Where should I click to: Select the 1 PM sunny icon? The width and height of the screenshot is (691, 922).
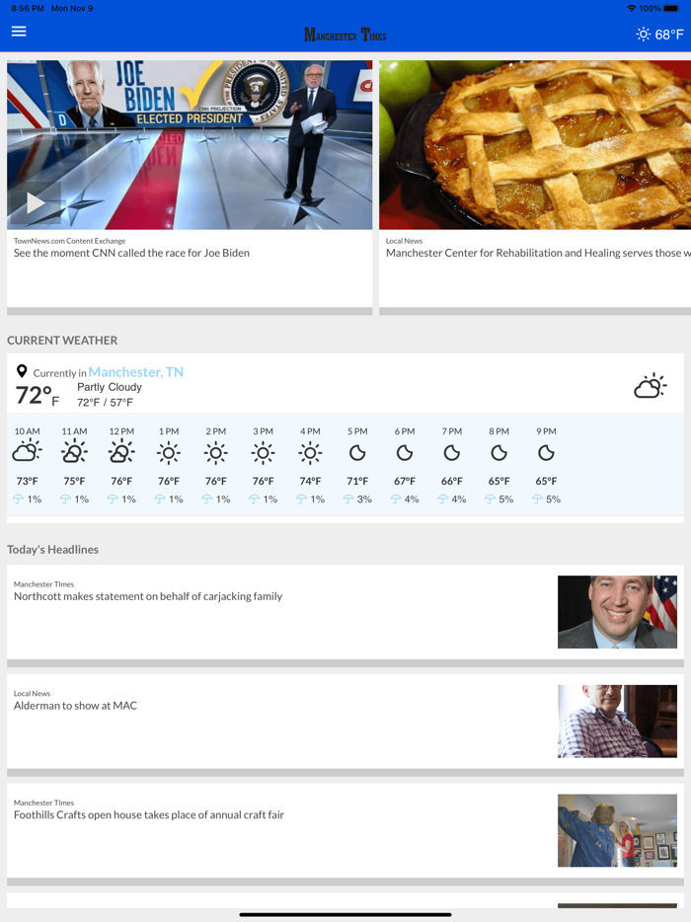169,453
